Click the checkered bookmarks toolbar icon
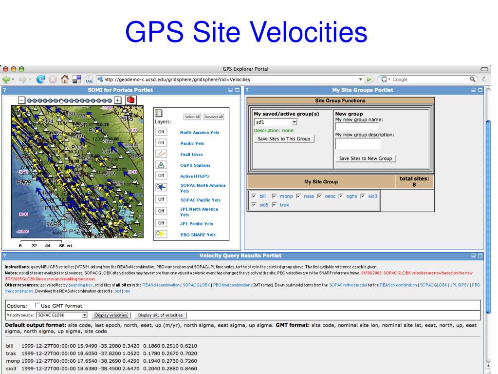This screenshot has height=374, width=498. point(77,79)
